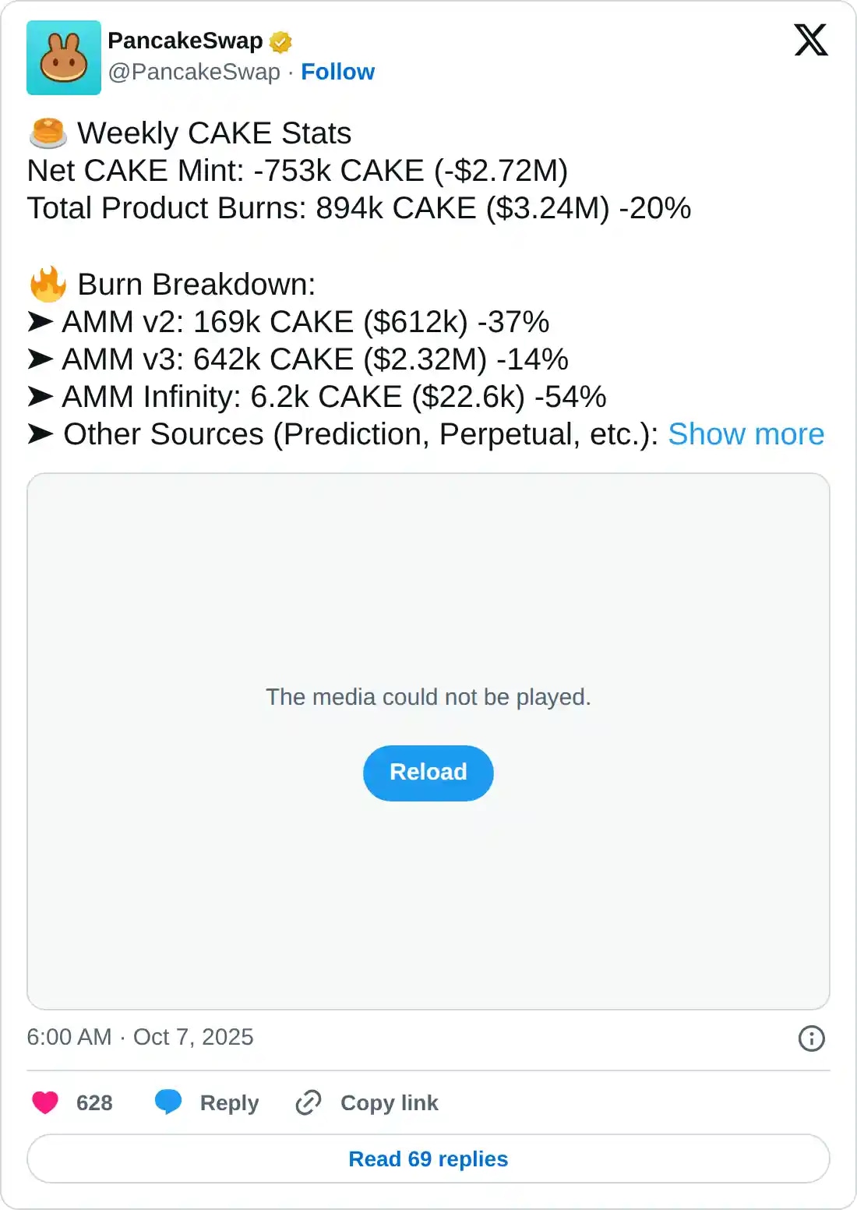Click the media could not be played message

point(428,697)
